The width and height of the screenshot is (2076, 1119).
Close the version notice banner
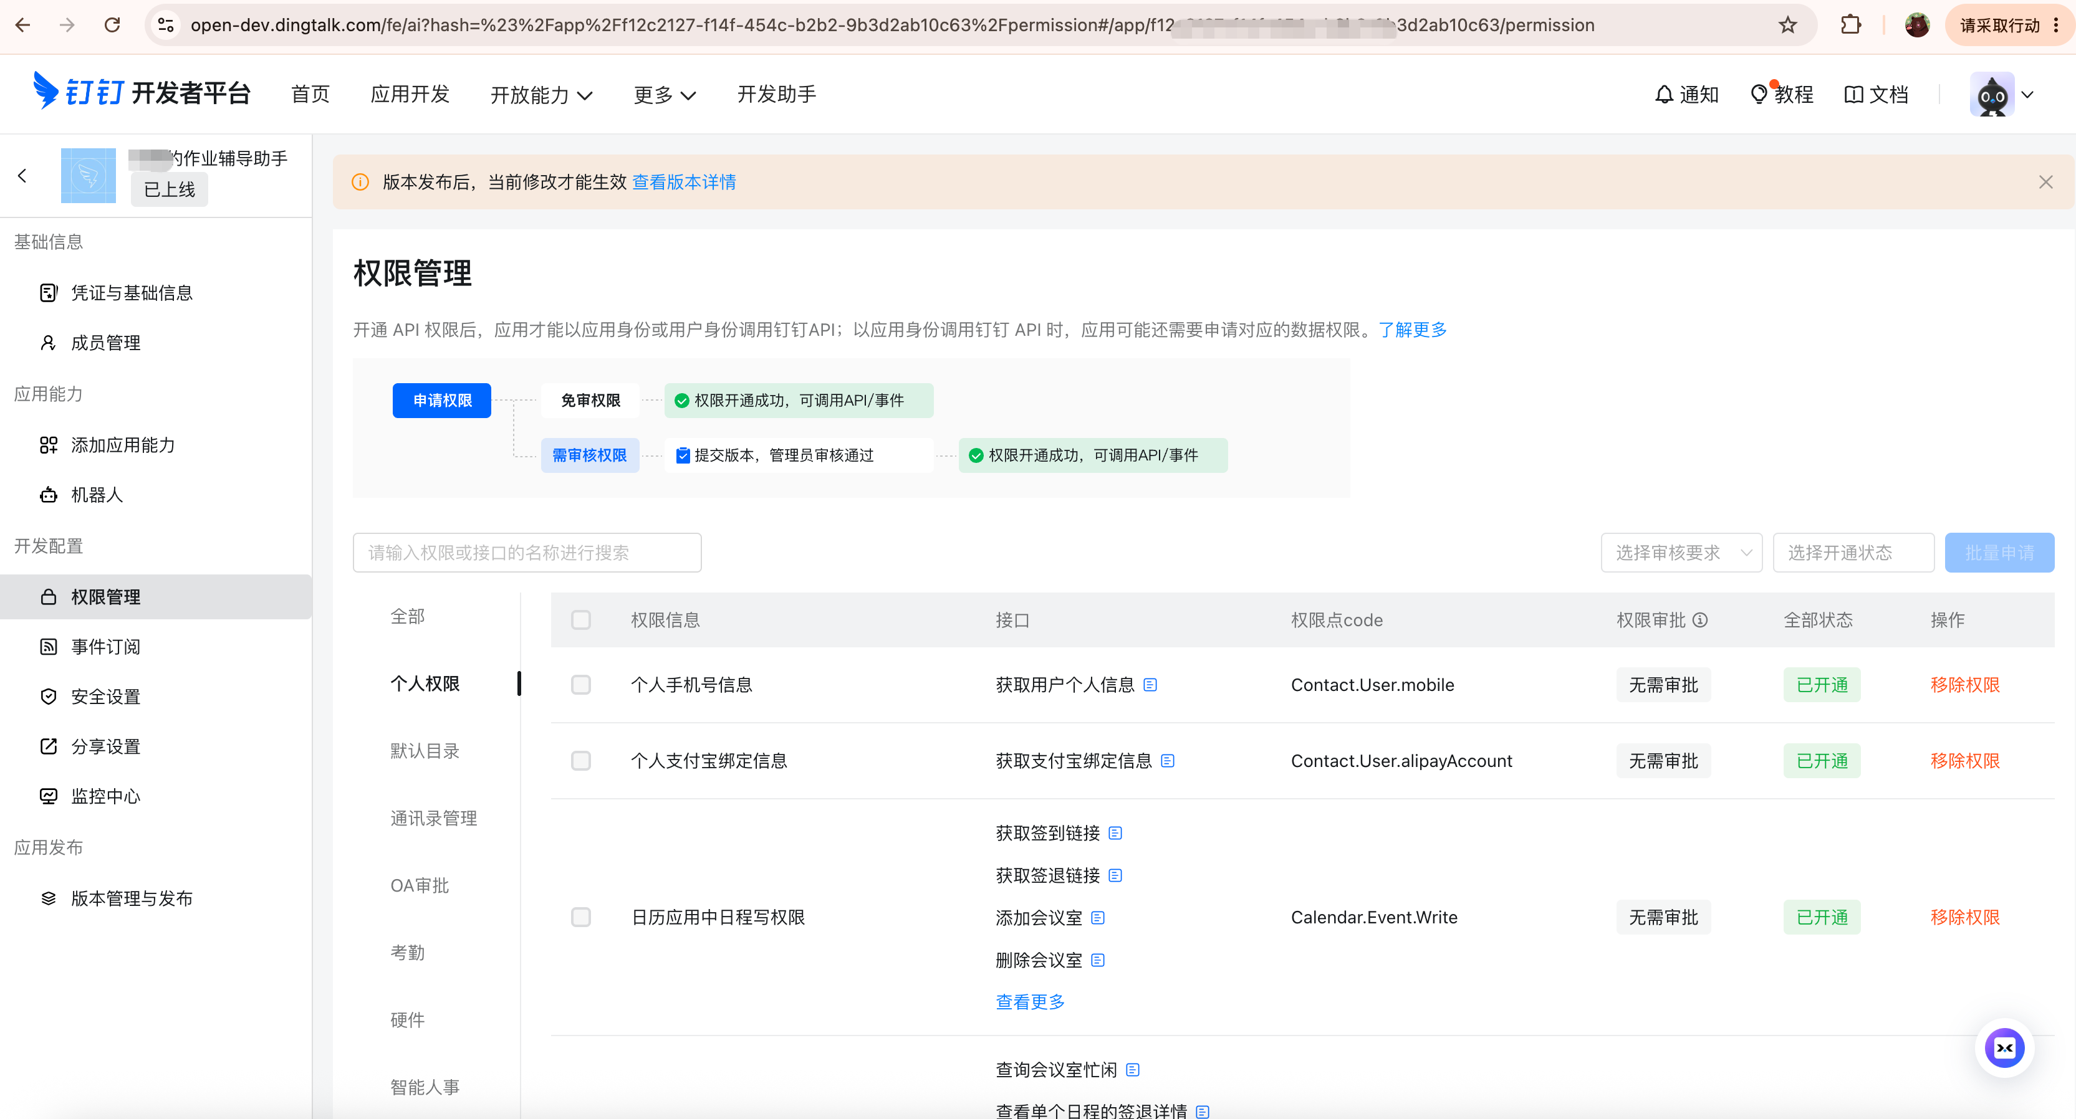2045,182
